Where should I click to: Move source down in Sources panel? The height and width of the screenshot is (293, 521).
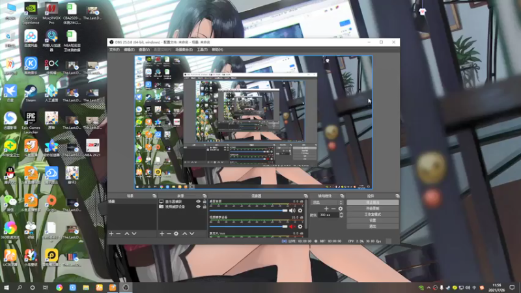pos(191,234)
